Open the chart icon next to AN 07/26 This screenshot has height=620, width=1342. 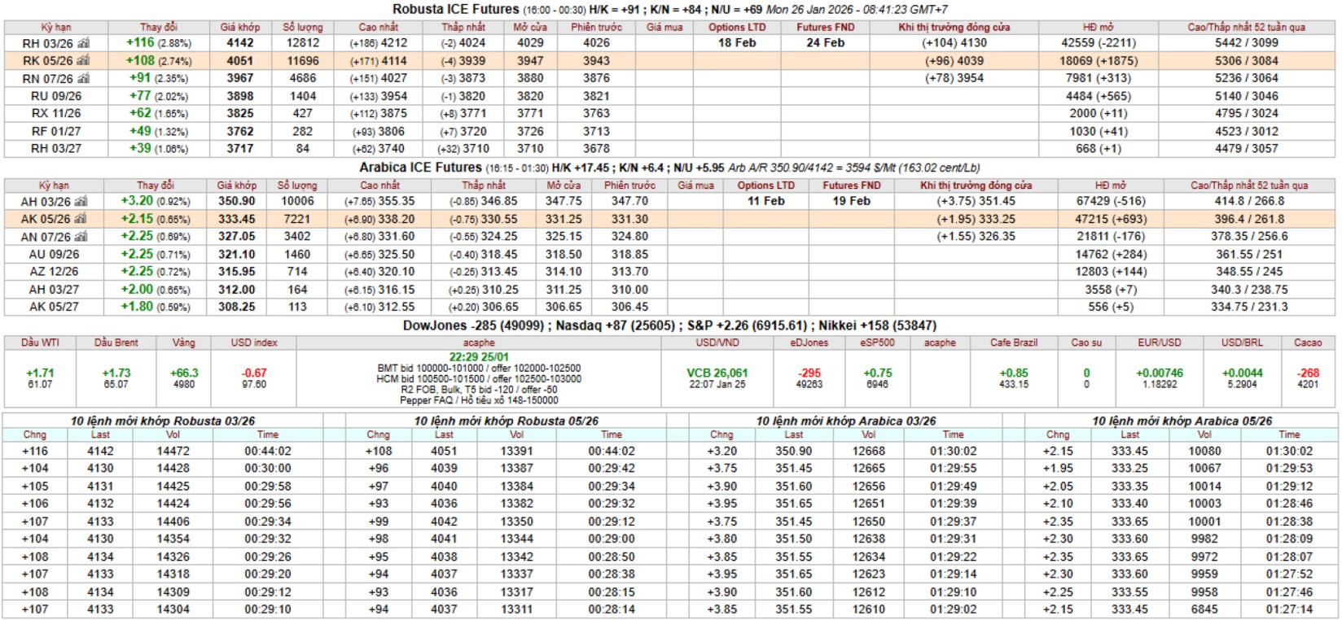81,237
